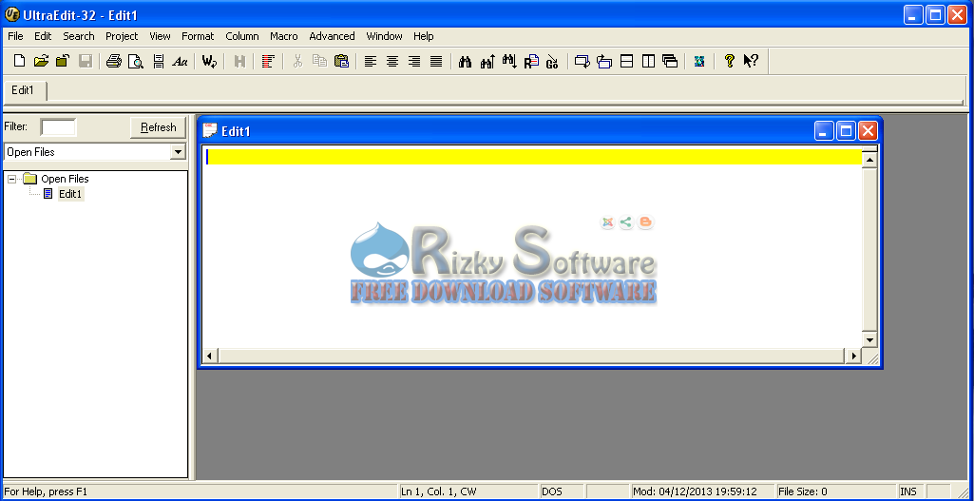Image resolution: width=974 pixels, height=501 pixels.
Task: Open the Column menu
Action: click(x=242, y=36)
